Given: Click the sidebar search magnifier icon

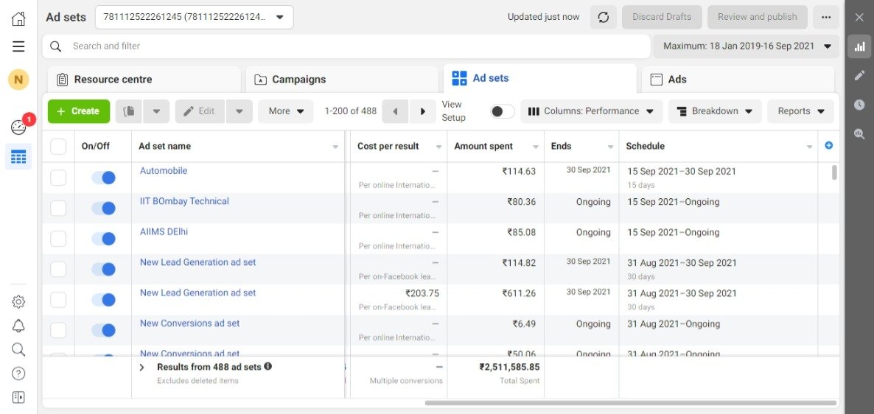Looking at the screenshot, I should coord(18,350).
